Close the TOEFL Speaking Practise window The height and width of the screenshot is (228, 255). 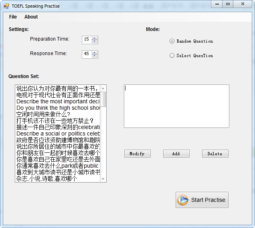(243, 4)
